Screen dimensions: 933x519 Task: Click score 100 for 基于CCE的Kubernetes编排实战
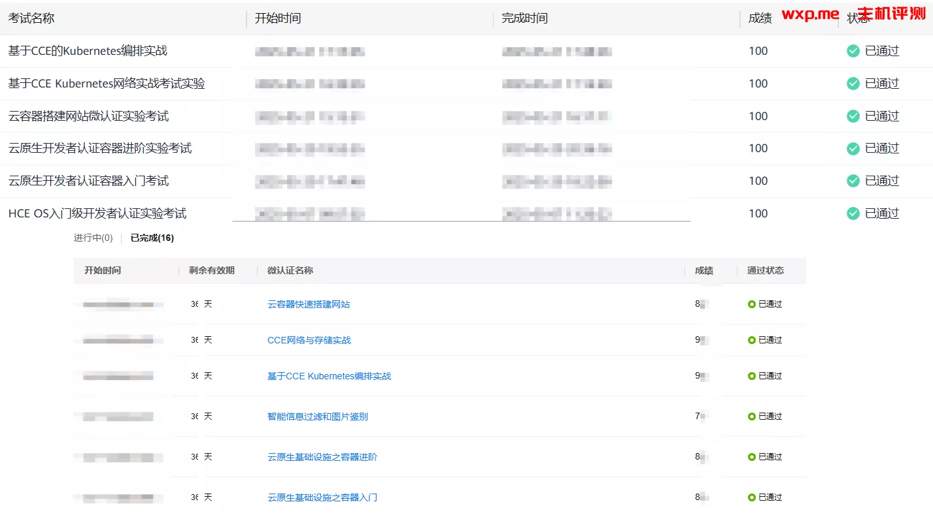758,51
